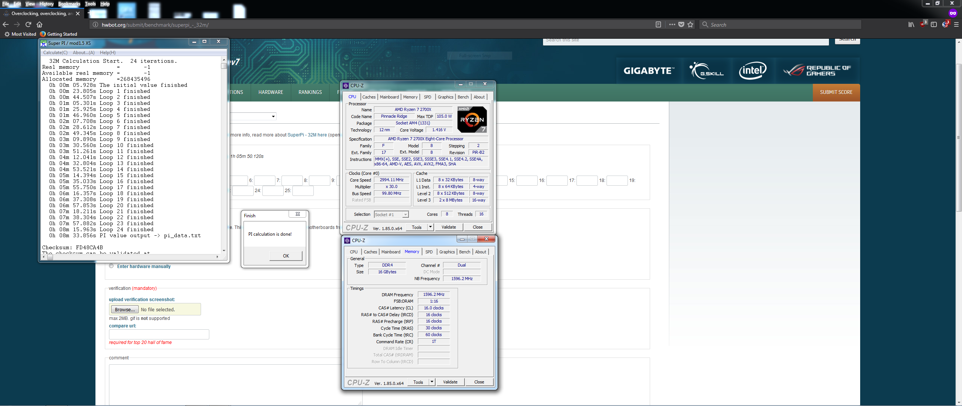Bookmark this page with the star
The height and width of the screenshot is (406, 962).
[x=690, y=24]
